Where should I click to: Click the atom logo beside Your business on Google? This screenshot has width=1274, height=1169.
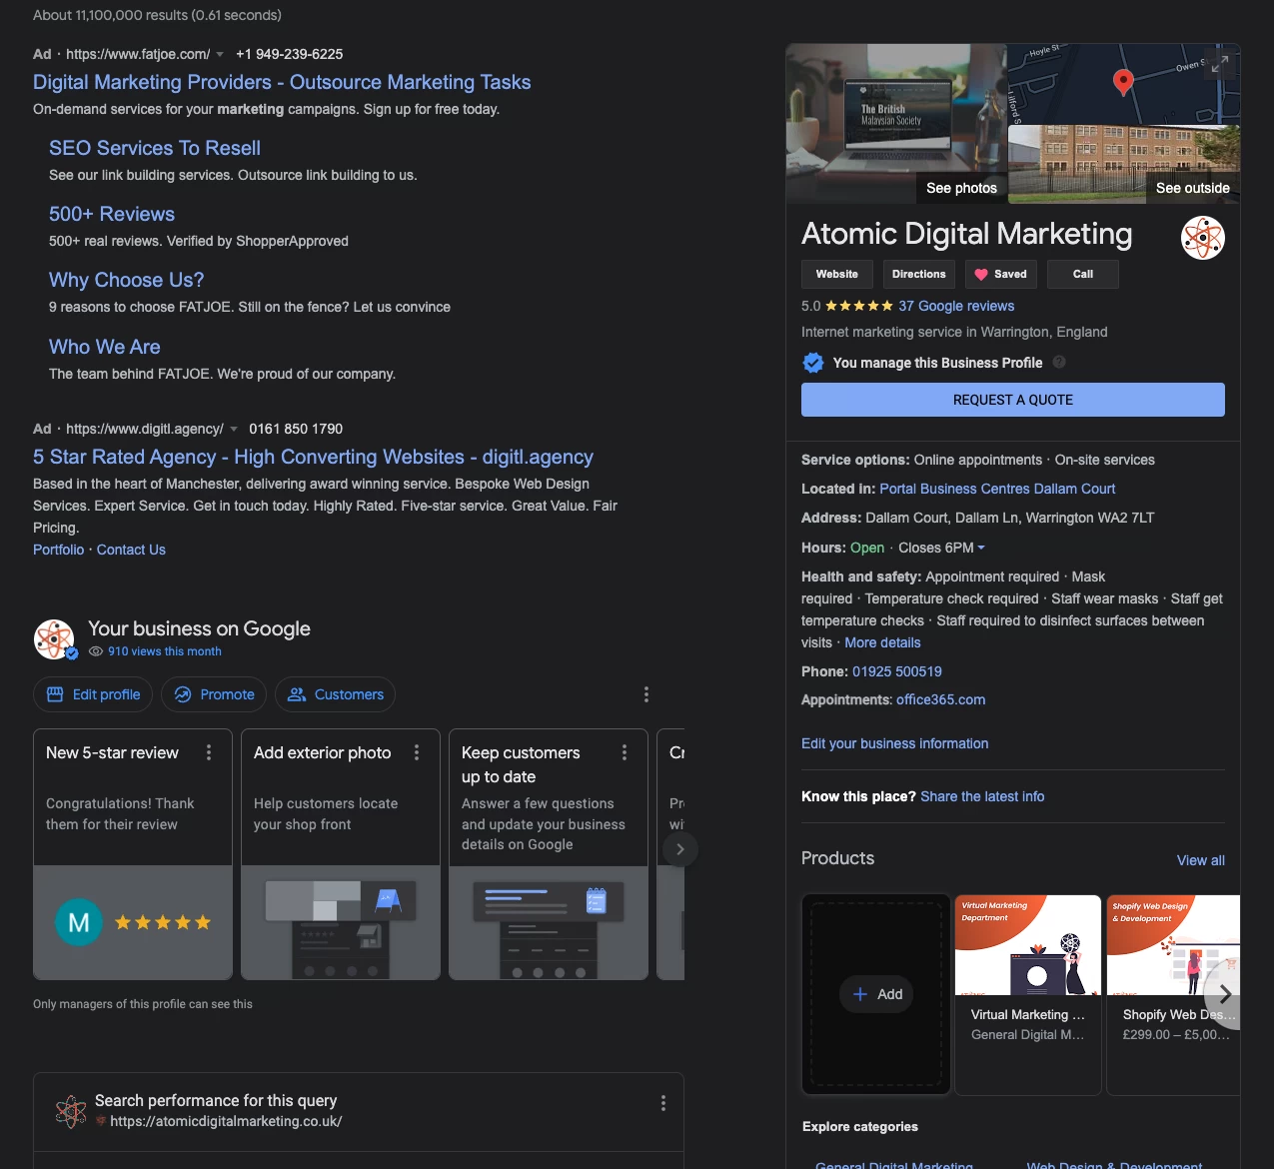(x=54, y=638)
